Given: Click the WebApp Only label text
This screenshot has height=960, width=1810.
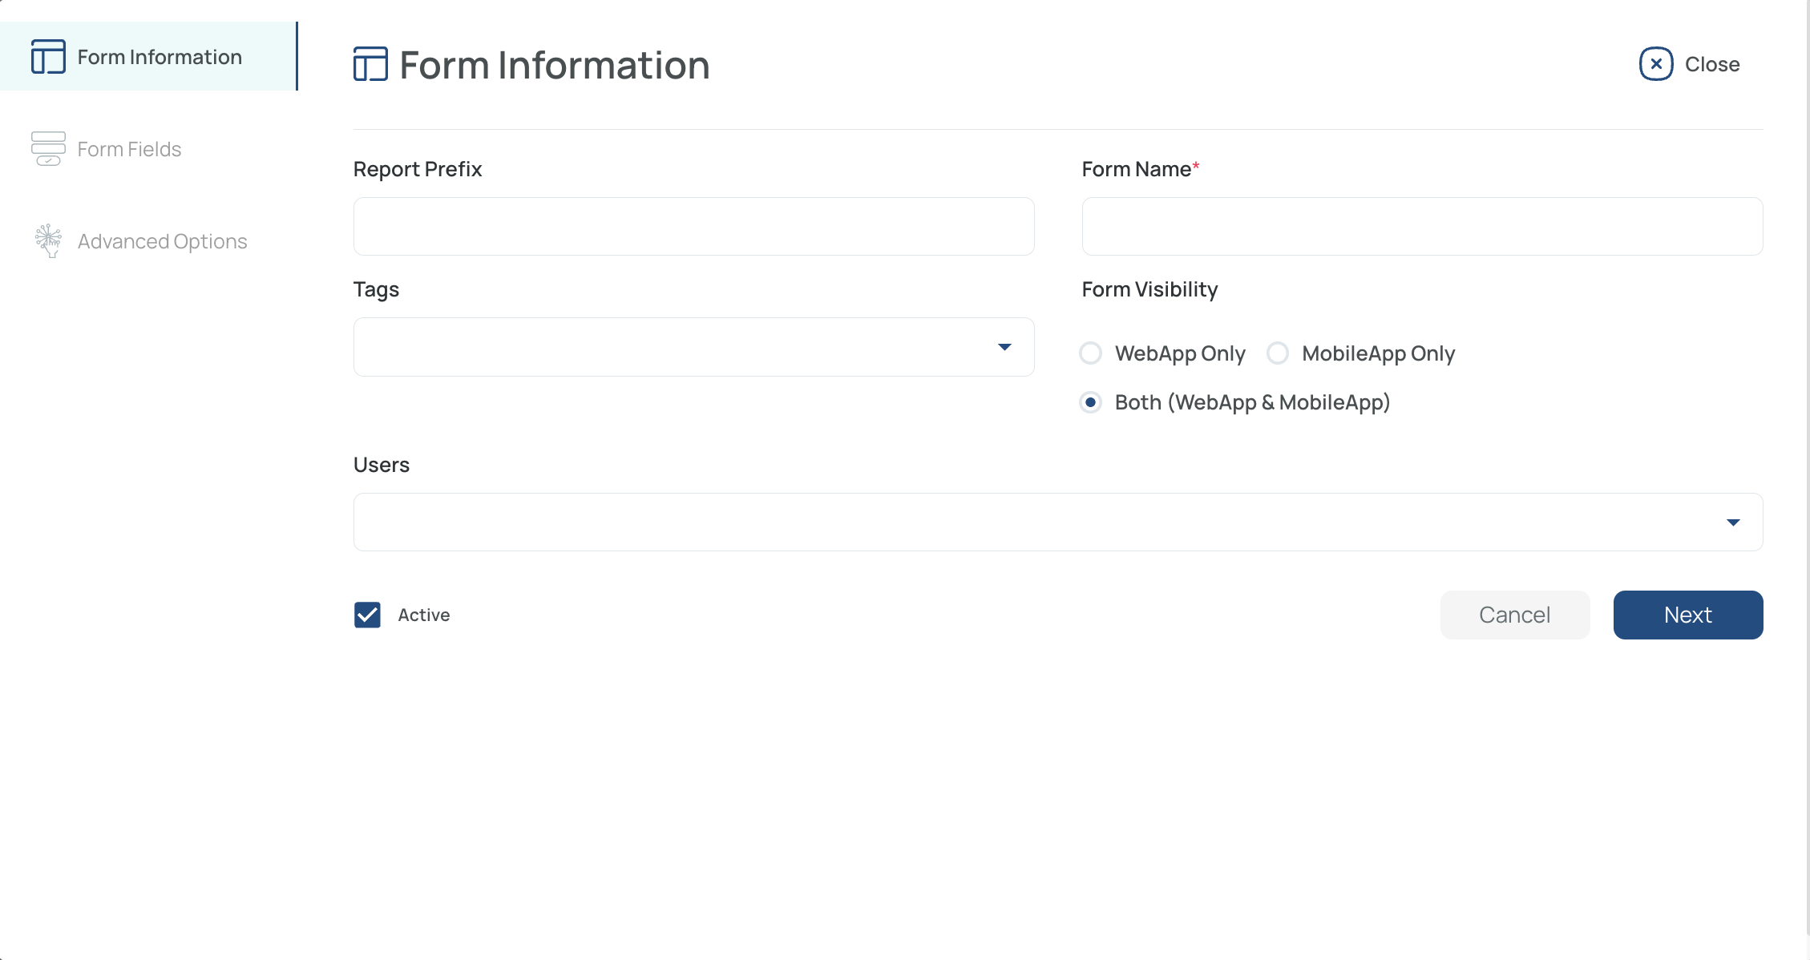Looking at the screenshot, I should 1180,353.
